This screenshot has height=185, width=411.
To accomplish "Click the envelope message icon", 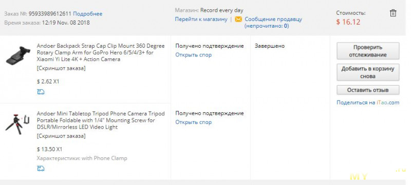I will coord(238,19).
